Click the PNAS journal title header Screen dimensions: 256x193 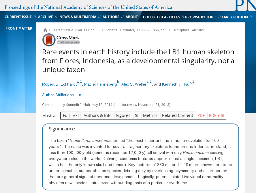pyautogui.click(x=88, y=7)
